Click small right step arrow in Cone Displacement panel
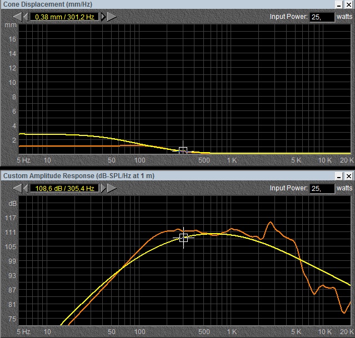355x338 pixels. point(103,17)
